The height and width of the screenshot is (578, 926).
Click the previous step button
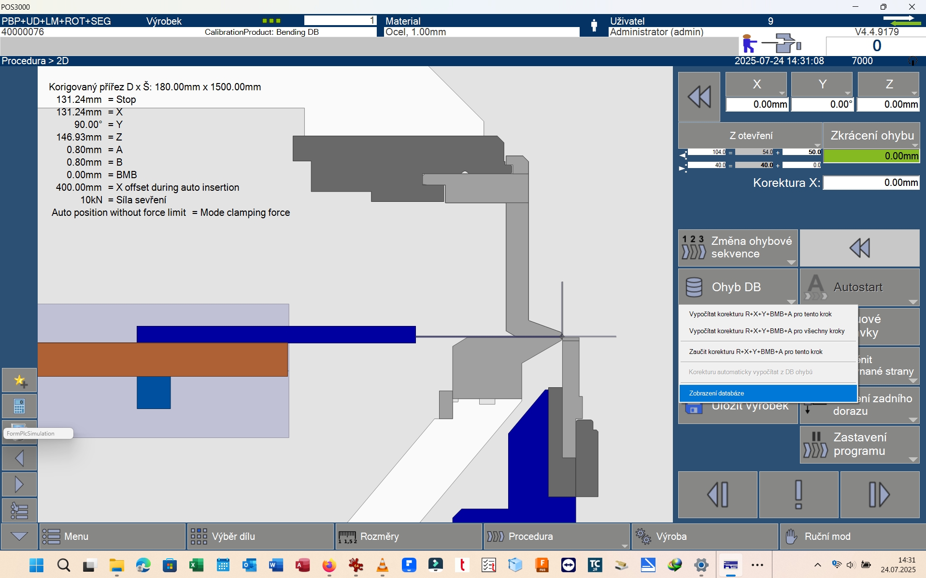coord(717,494)
